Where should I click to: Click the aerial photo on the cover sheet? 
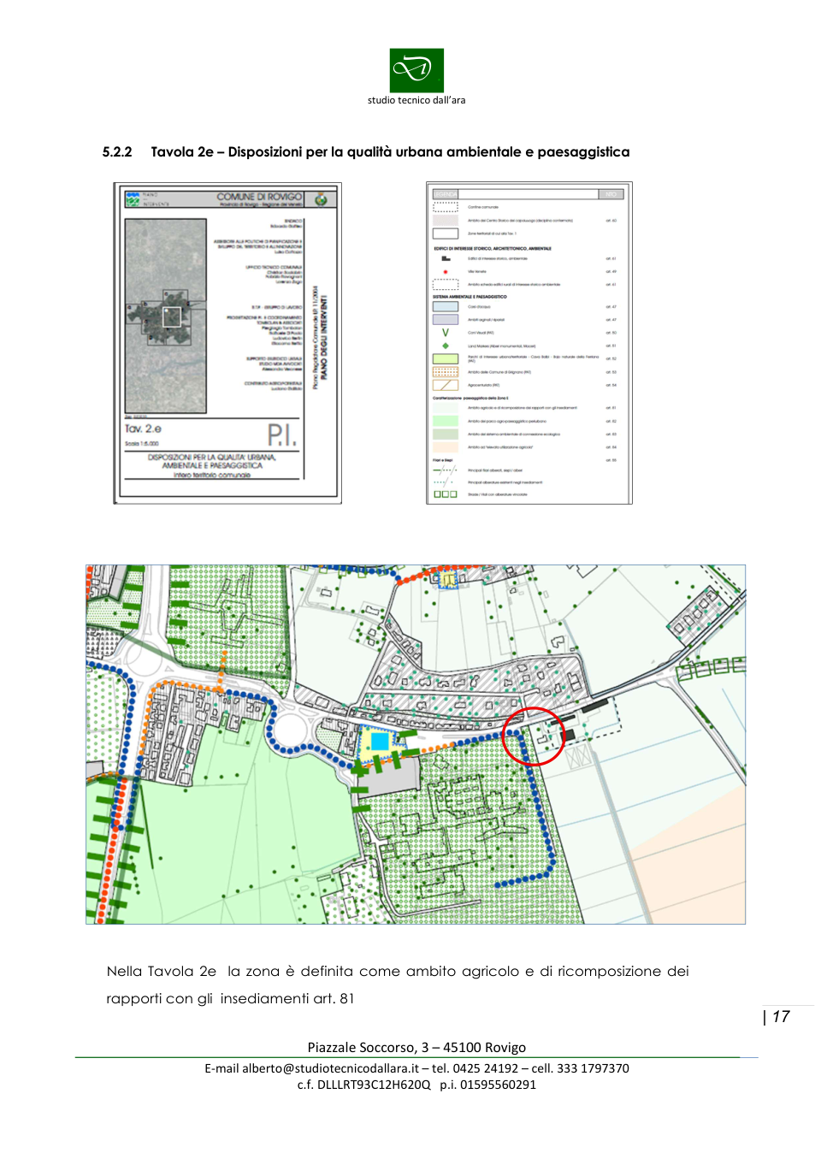tap(166, 316)
